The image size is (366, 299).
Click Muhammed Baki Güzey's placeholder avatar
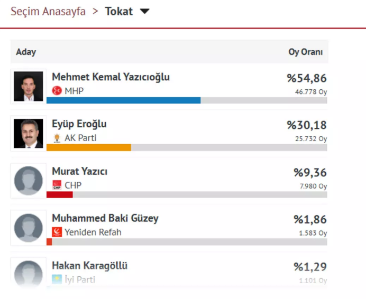[29, 228]
